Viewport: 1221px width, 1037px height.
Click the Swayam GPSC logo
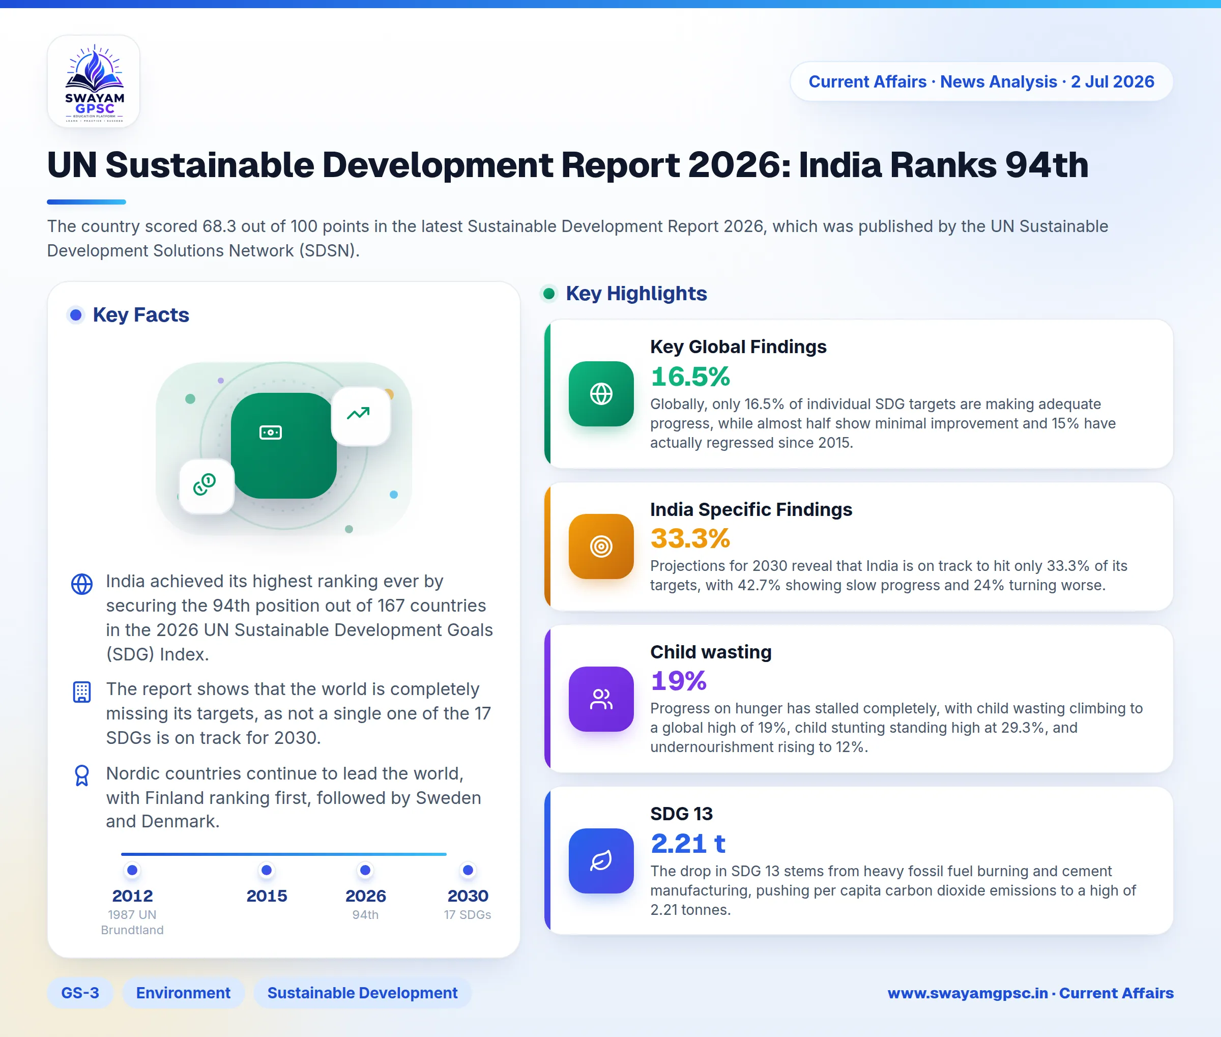[94, 82]
